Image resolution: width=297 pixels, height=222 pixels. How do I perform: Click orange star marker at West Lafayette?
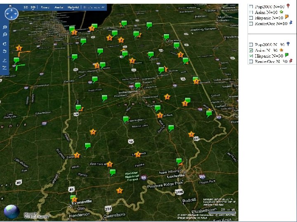[97, 65]
